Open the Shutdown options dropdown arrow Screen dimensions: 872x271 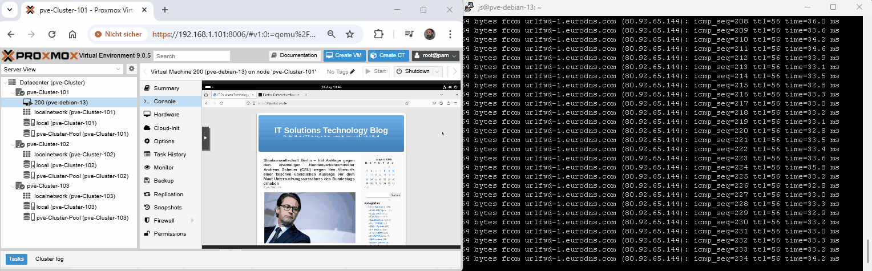(437, 72)
